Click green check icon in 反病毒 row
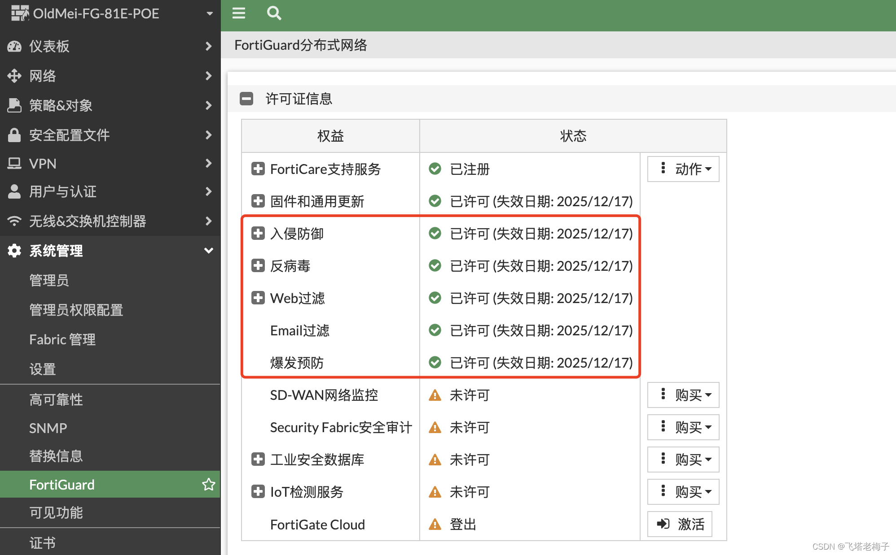Viewport: 896px width, 555px height. [435, 266]
